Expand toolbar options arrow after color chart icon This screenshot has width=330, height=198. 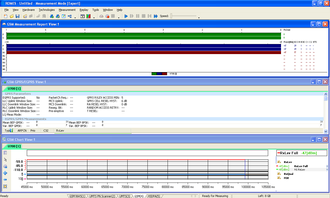94,18
